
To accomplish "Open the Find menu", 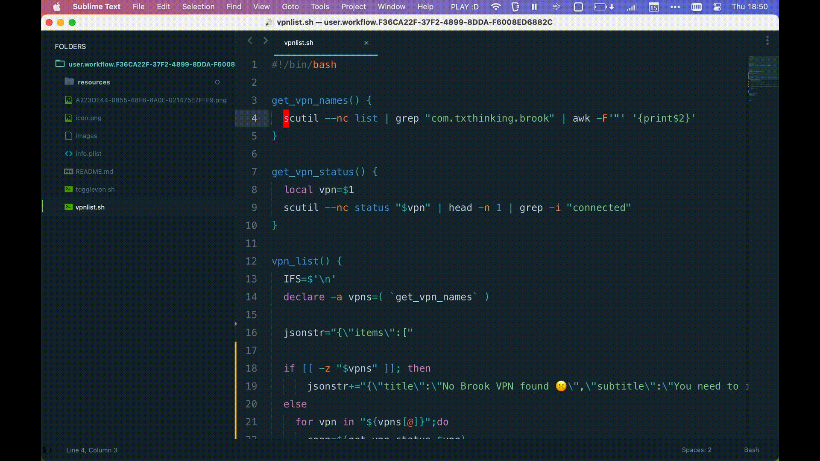I will (234, 7).
